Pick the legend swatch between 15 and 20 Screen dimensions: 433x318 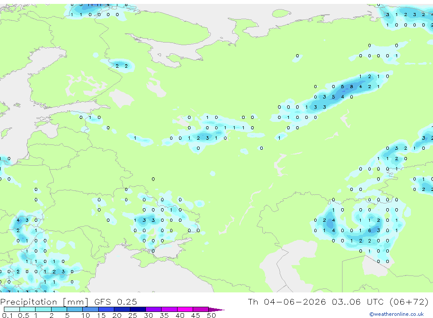(x=106, y=309)
